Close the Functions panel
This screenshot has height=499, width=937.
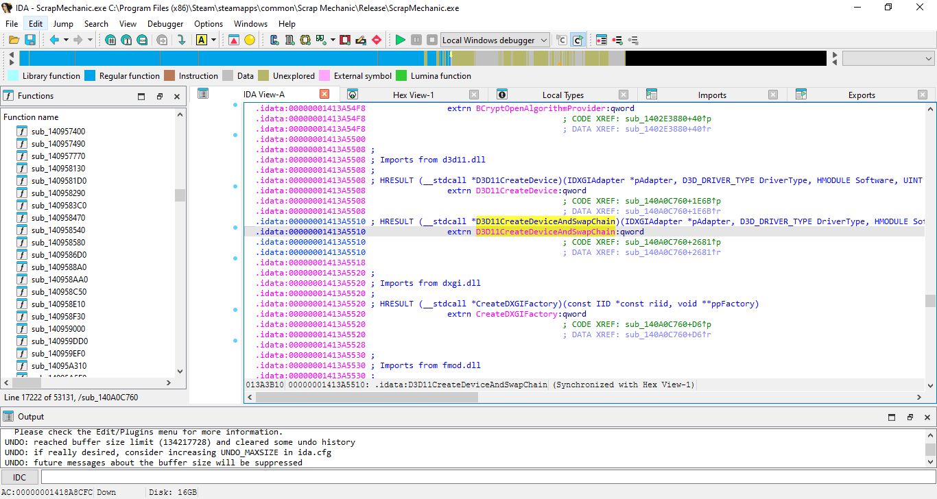tap(177, 97)
